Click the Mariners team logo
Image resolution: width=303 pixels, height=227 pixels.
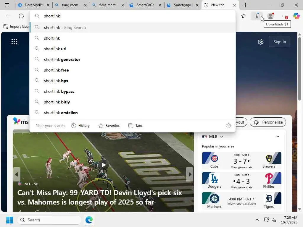[214, 199]
